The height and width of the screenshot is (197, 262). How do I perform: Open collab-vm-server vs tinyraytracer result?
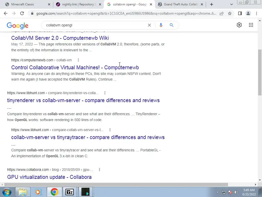coord(88,137)
